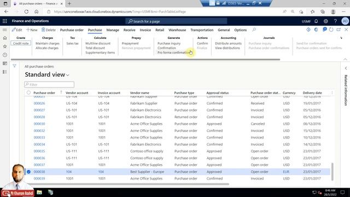Screen dimensions: 350x197
Task: Click the Vendor name column header
Action: [x=139, y=92]
